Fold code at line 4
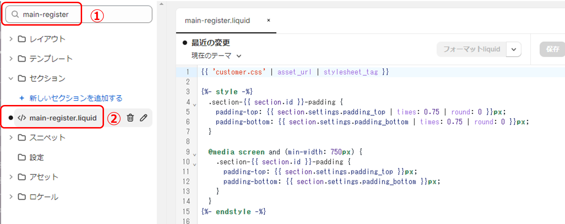The image size is (565, 224). (x=195, y=104)
